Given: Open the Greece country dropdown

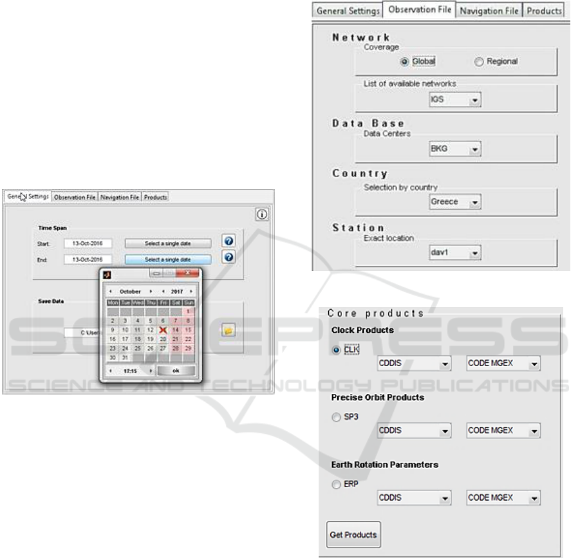Looking at the screenshot, I should pyautogui.click(x=455, y=202).
